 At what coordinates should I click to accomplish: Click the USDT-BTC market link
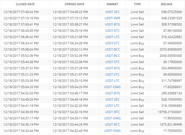tap(113, 112)
